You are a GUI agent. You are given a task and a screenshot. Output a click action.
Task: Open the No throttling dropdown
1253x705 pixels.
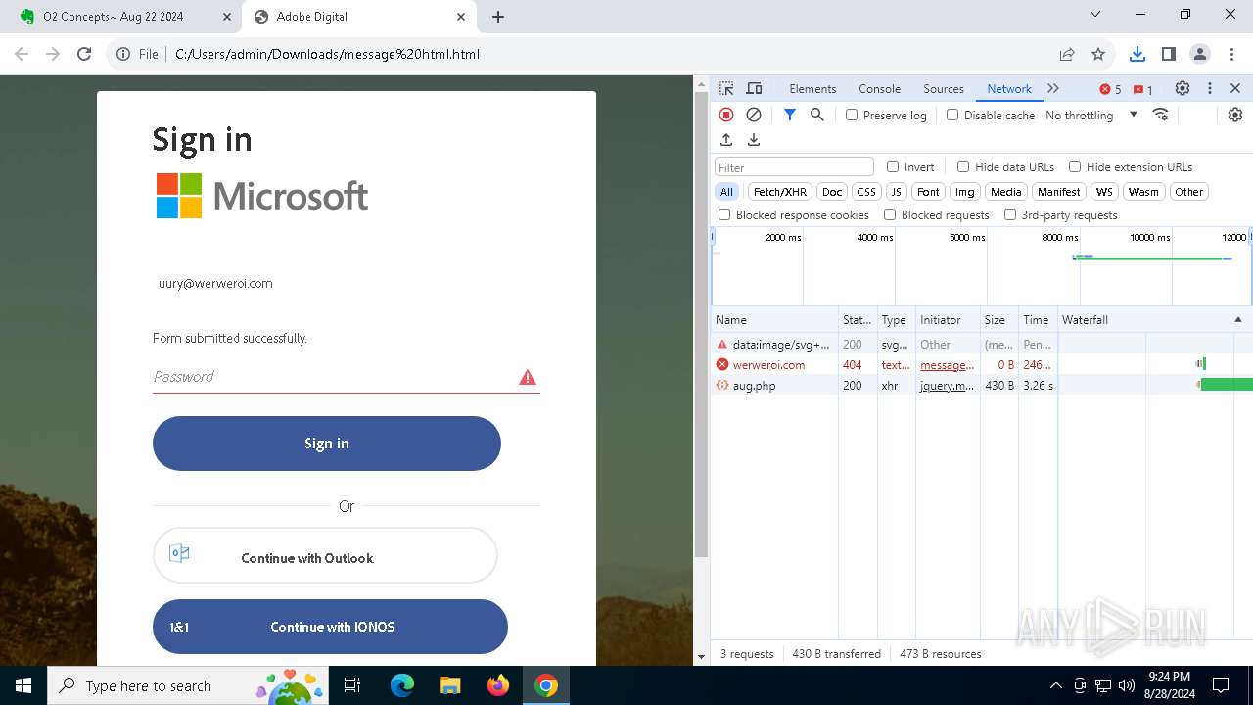tap(1091, 115)
